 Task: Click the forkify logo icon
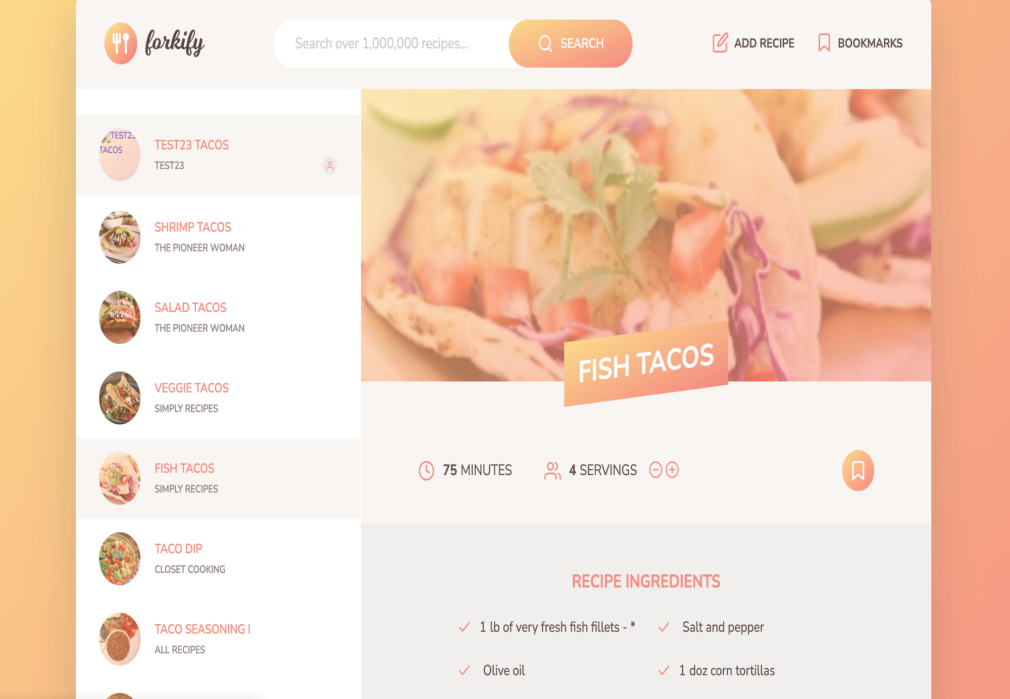(121, 43)
